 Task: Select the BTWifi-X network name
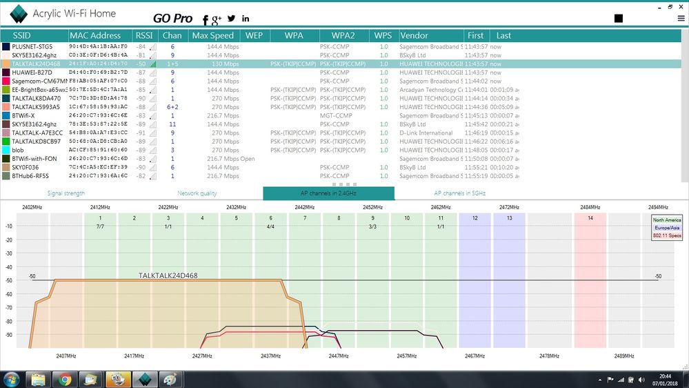(x=23, y=116)
